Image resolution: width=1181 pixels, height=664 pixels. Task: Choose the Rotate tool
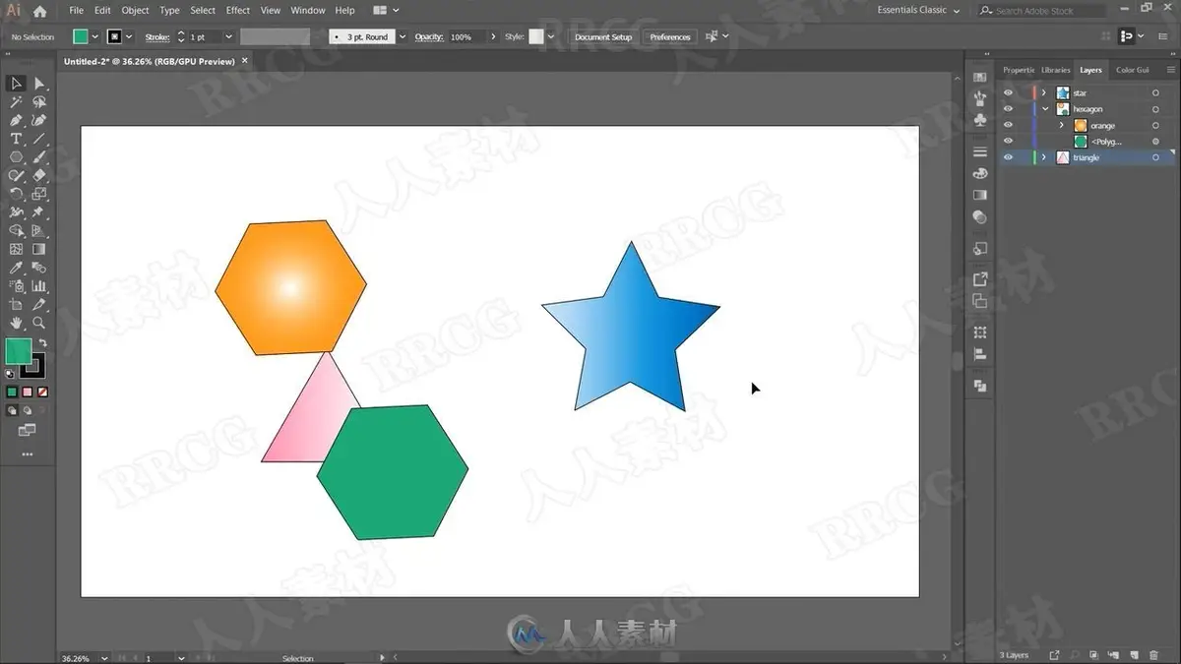pos(17,194)
